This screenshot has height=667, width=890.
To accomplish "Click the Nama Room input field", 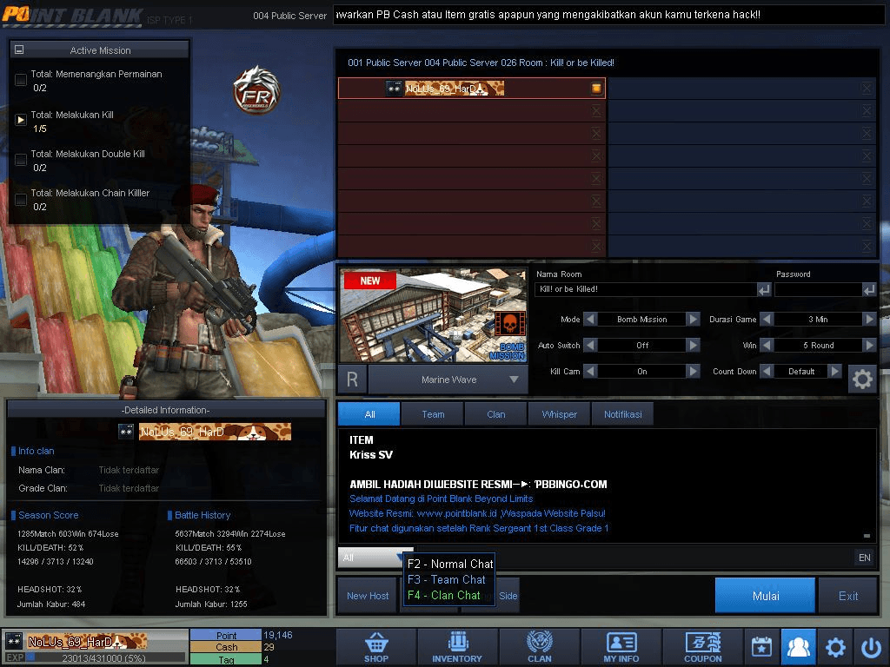I will (x=646, y=289).
